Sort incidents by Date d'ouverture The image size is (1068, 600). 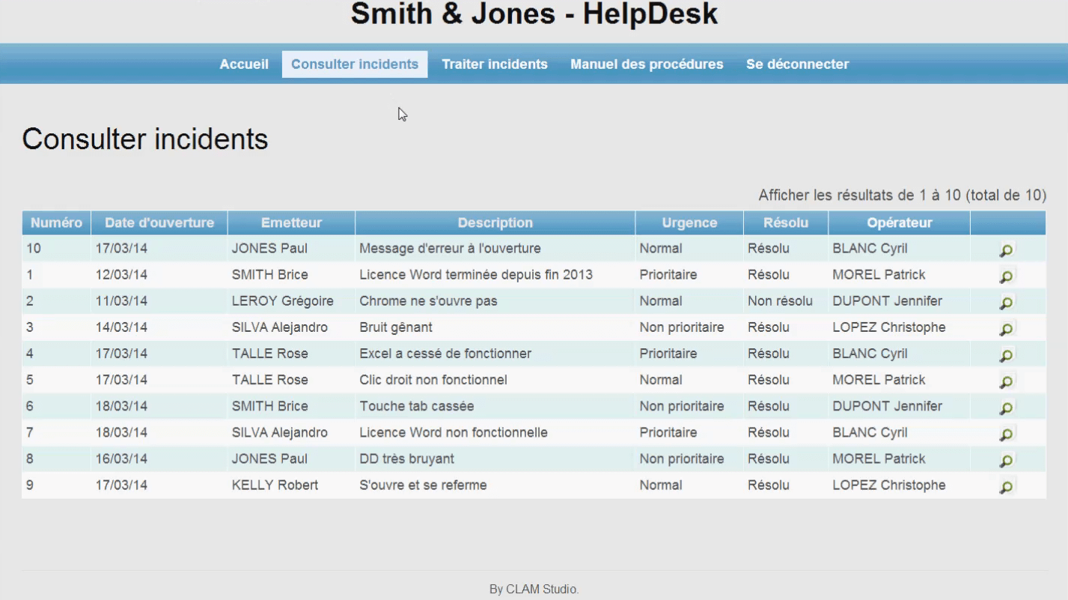(159, 222)
